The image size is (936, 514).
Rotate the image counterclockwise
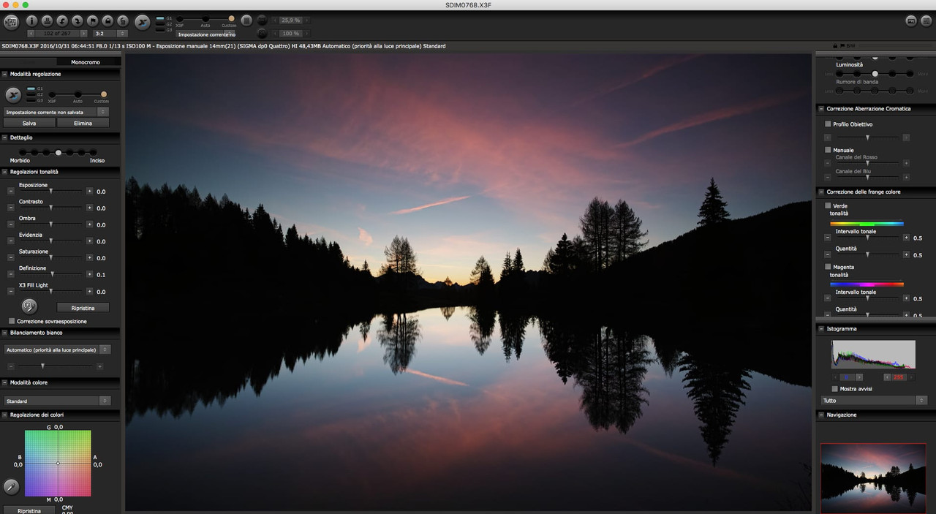pos(63,21)
